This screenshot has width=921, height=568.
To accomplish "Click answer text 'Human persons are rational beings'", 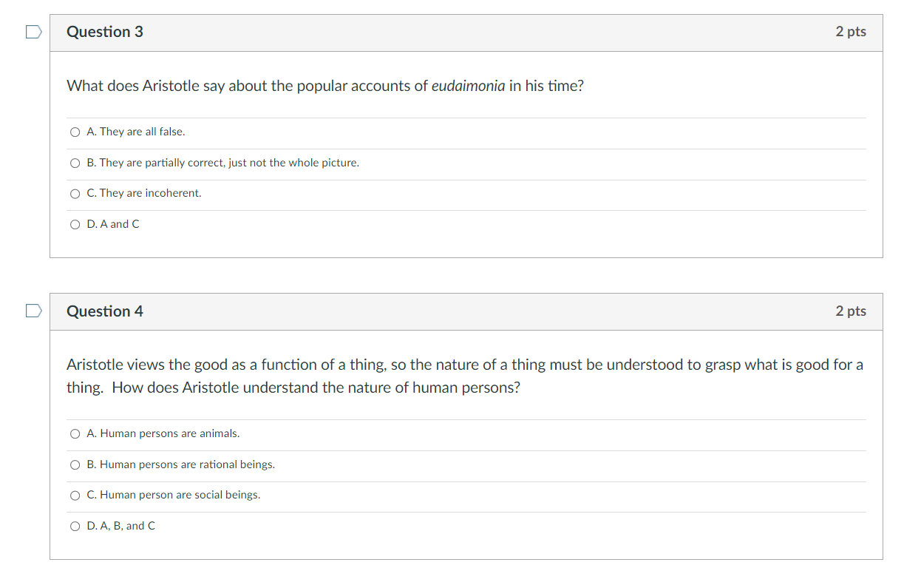I will (x=187, y=464).
